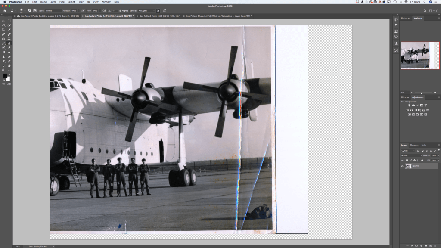Hide Layer 0 using the eye icon
441x248 pixels.
click(x=402, y=166)
